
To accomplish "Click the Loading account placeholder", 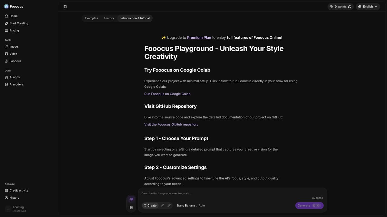I will pos(29,209).
